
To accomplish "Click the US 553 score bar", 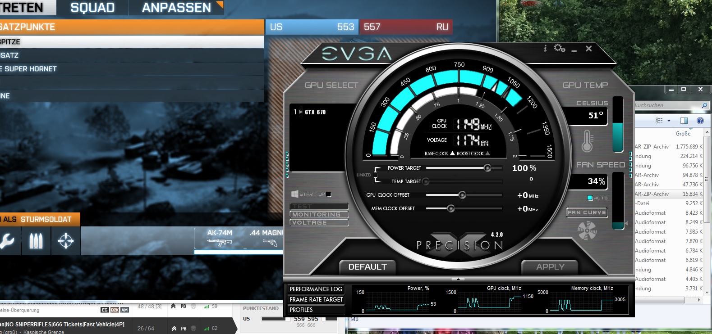I will pyautogui.click(x=312, y=27).
